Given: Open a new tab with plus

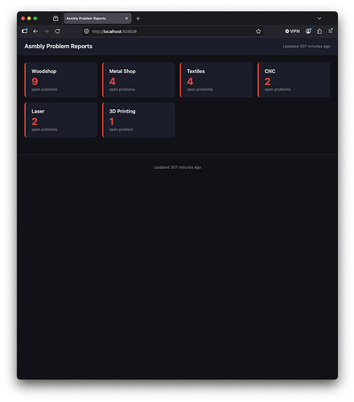Looking at the screenshot, I should pos(138,18).
